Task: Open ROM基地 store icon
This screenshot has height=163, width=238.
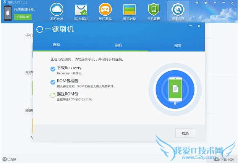Action: 81,10
